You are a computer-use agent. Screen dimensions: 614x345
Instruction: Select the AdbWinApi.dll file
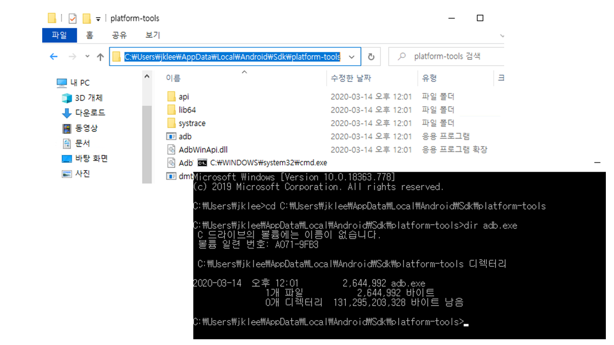pos(203,149)
